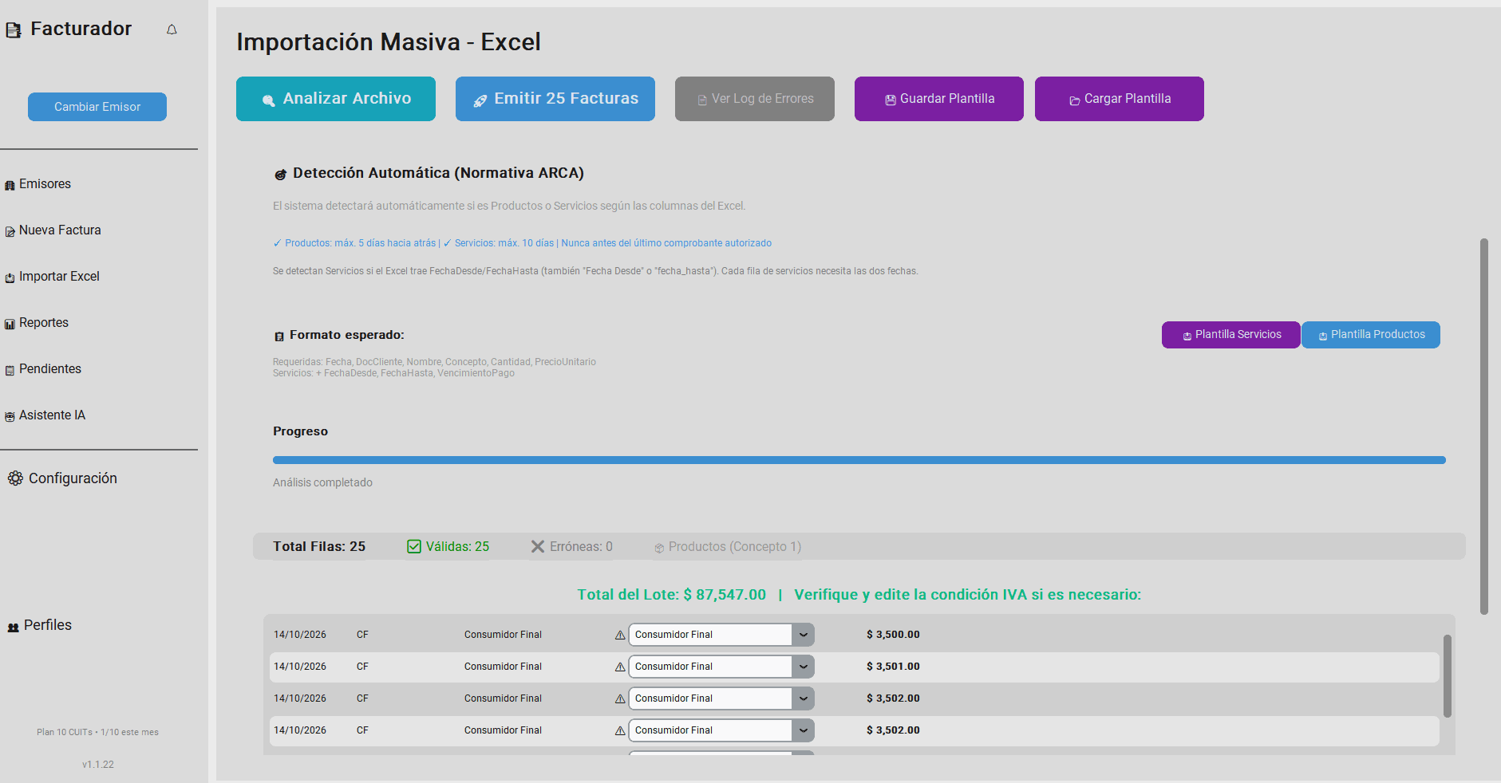Click the blue Progreso progress bar
This screenshot has width=1501, height=783.
(859, 460)
